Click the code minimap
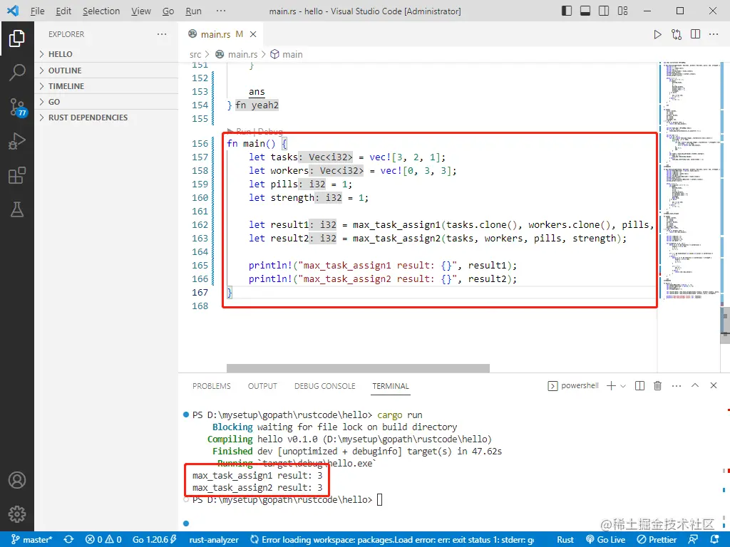The height and width of the screenshot is (547, 730). coord(690,180)
